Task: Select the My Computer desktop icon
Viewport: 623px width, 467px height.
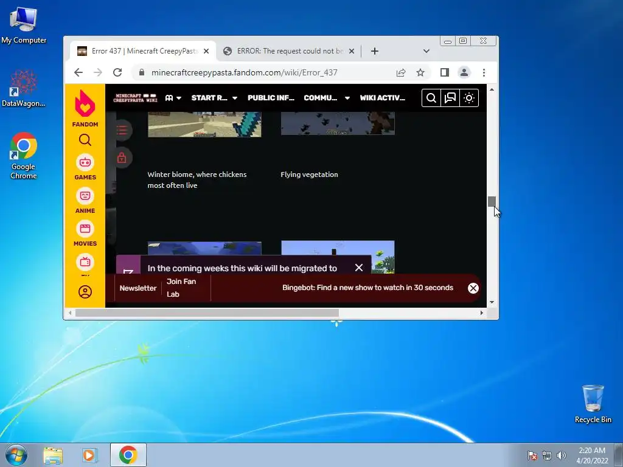Action: pyautogui.click(x=24, y=26)
